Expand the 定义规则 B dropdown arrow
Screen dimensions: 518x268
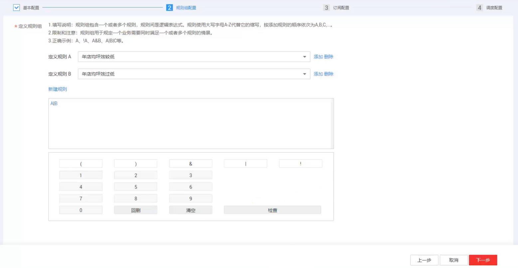(304, 74)
